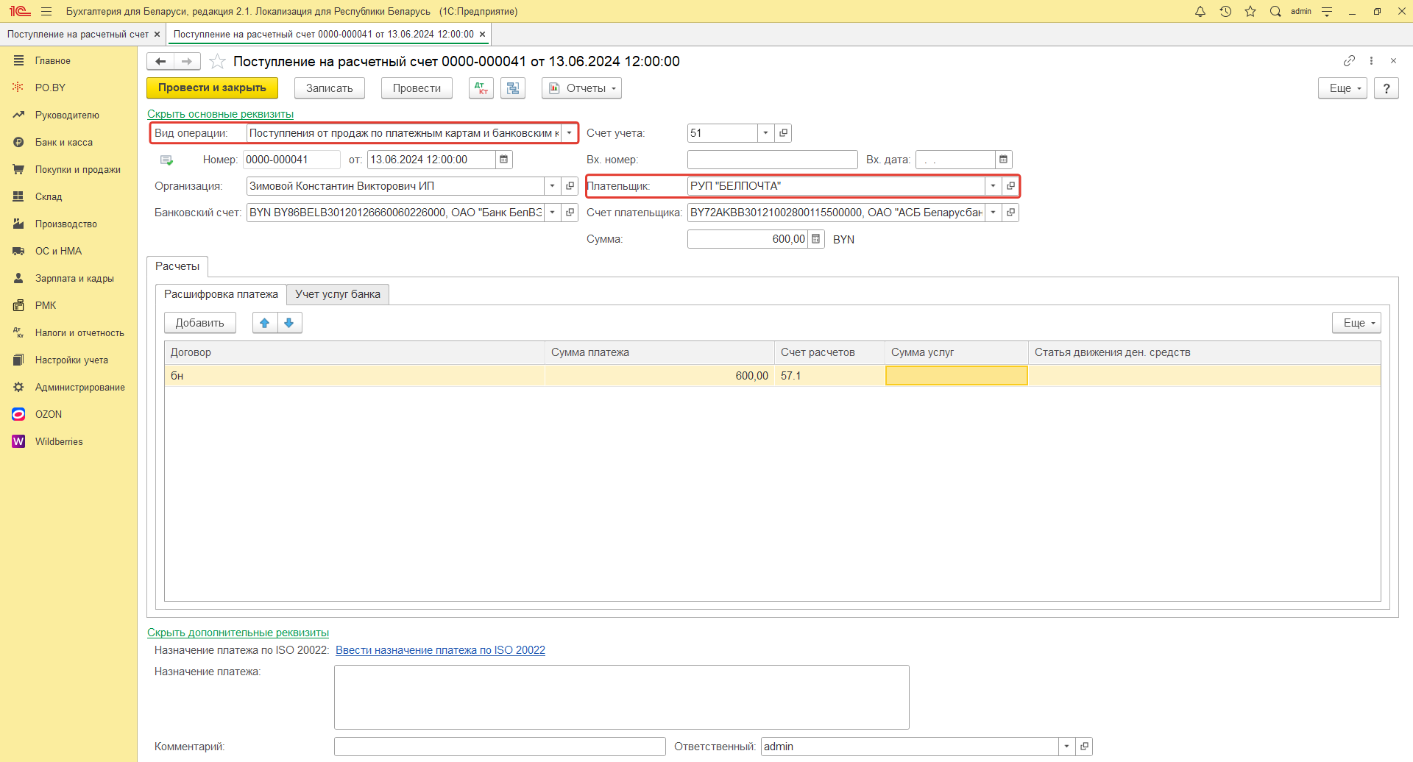
Task: Open Отчеты dropdown button
Action: pyautogui.click(x=581, y=88)
